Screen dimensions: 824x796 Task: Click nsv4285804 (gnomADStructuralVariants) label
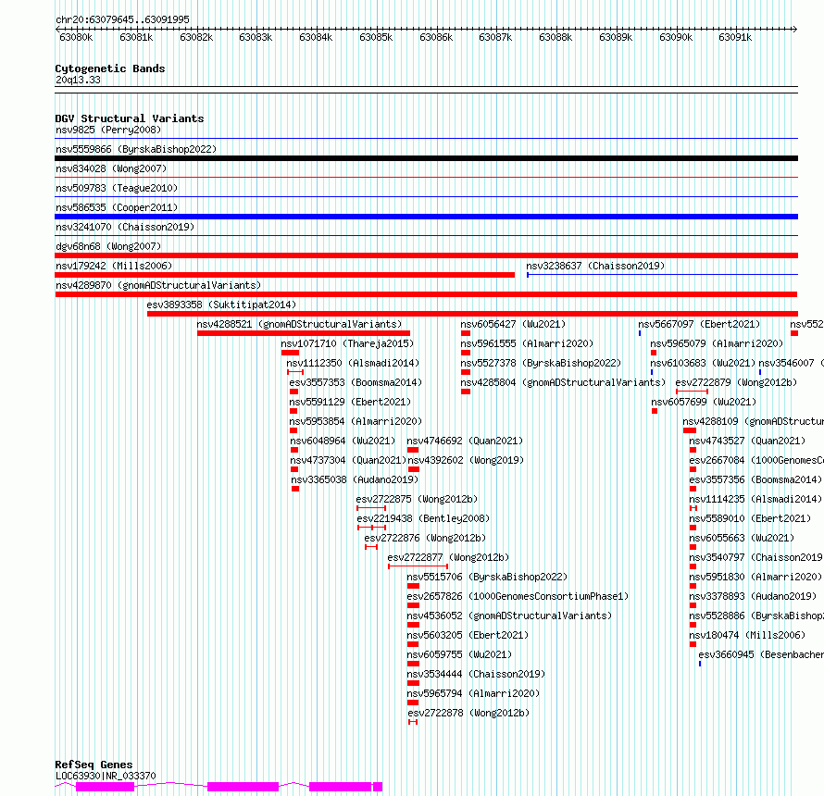pos(563,382)
